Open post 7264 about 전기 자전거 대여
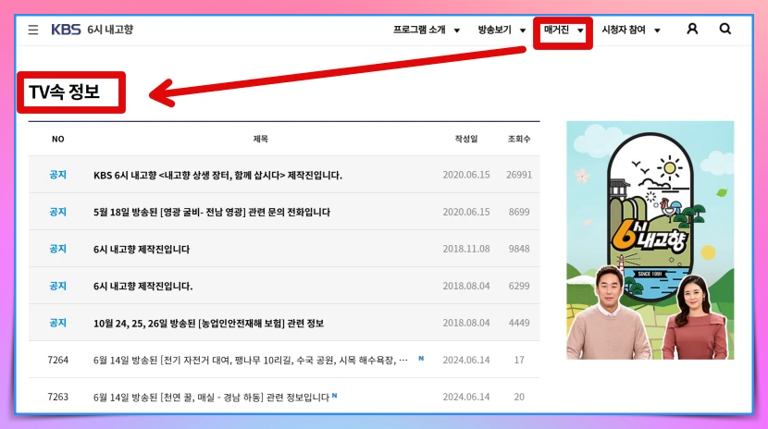 click(250, 360)
